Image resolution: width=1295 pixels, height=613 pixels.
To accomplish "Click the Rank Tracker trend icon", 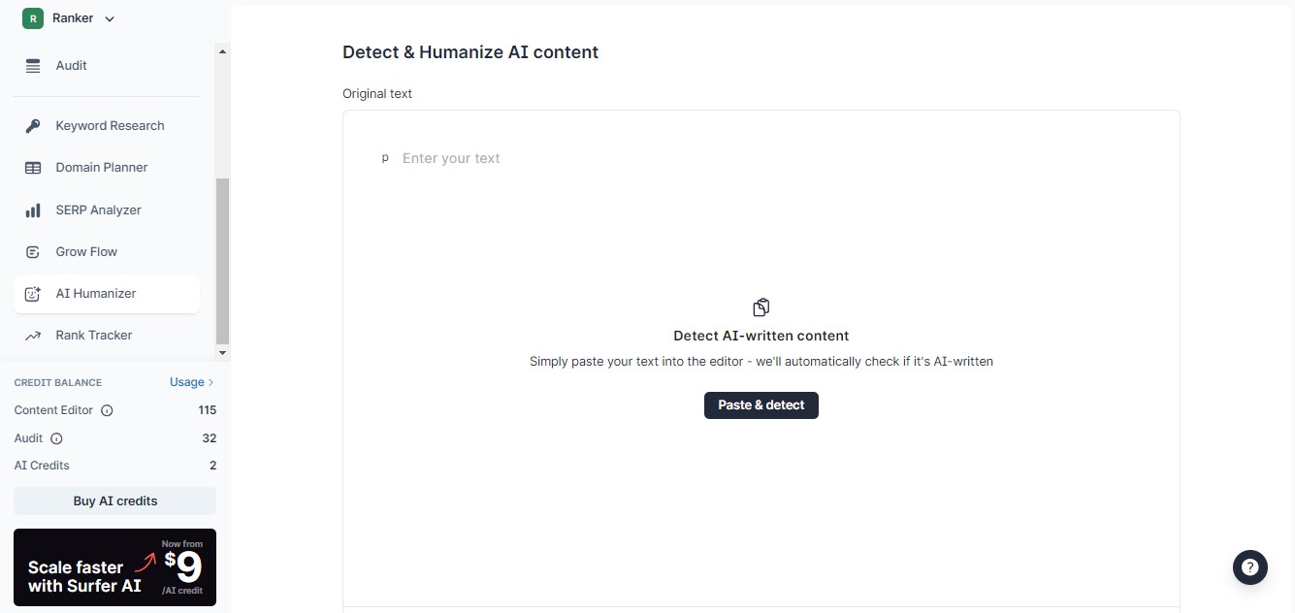I will (x=33, y=336).
